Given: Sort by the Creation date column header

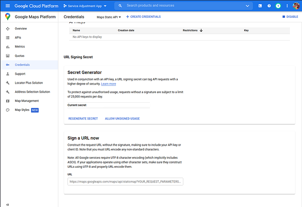Looking at the screenshot, I should tap(126, 31).
